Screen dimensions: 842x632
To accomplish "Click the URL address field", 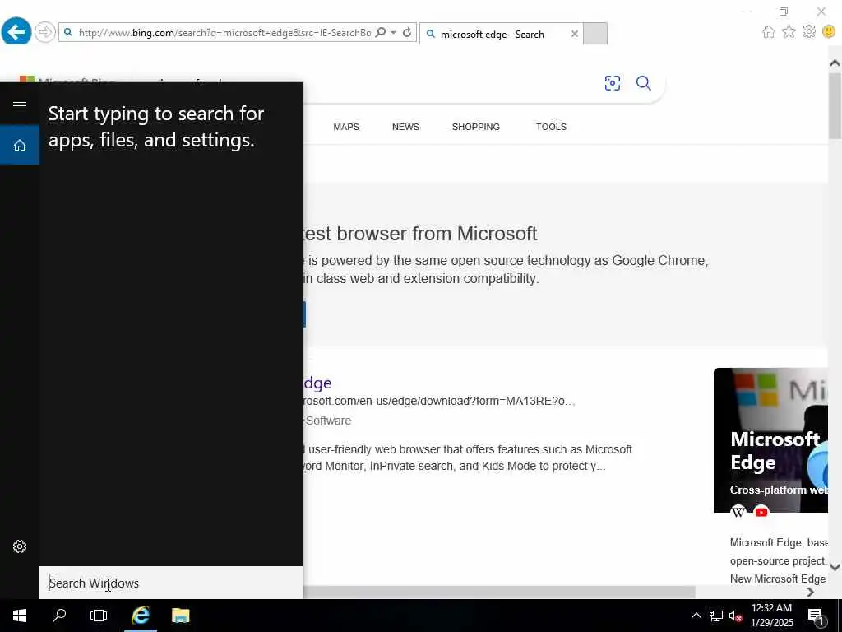I will click(x=224, y=33).
